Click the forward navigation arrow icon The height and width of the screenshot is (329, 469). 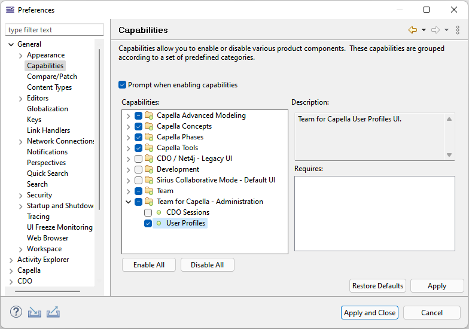pos(435,30)
